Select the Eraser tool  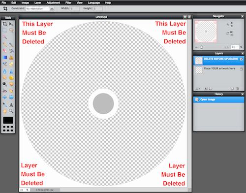tap(5, 51)
